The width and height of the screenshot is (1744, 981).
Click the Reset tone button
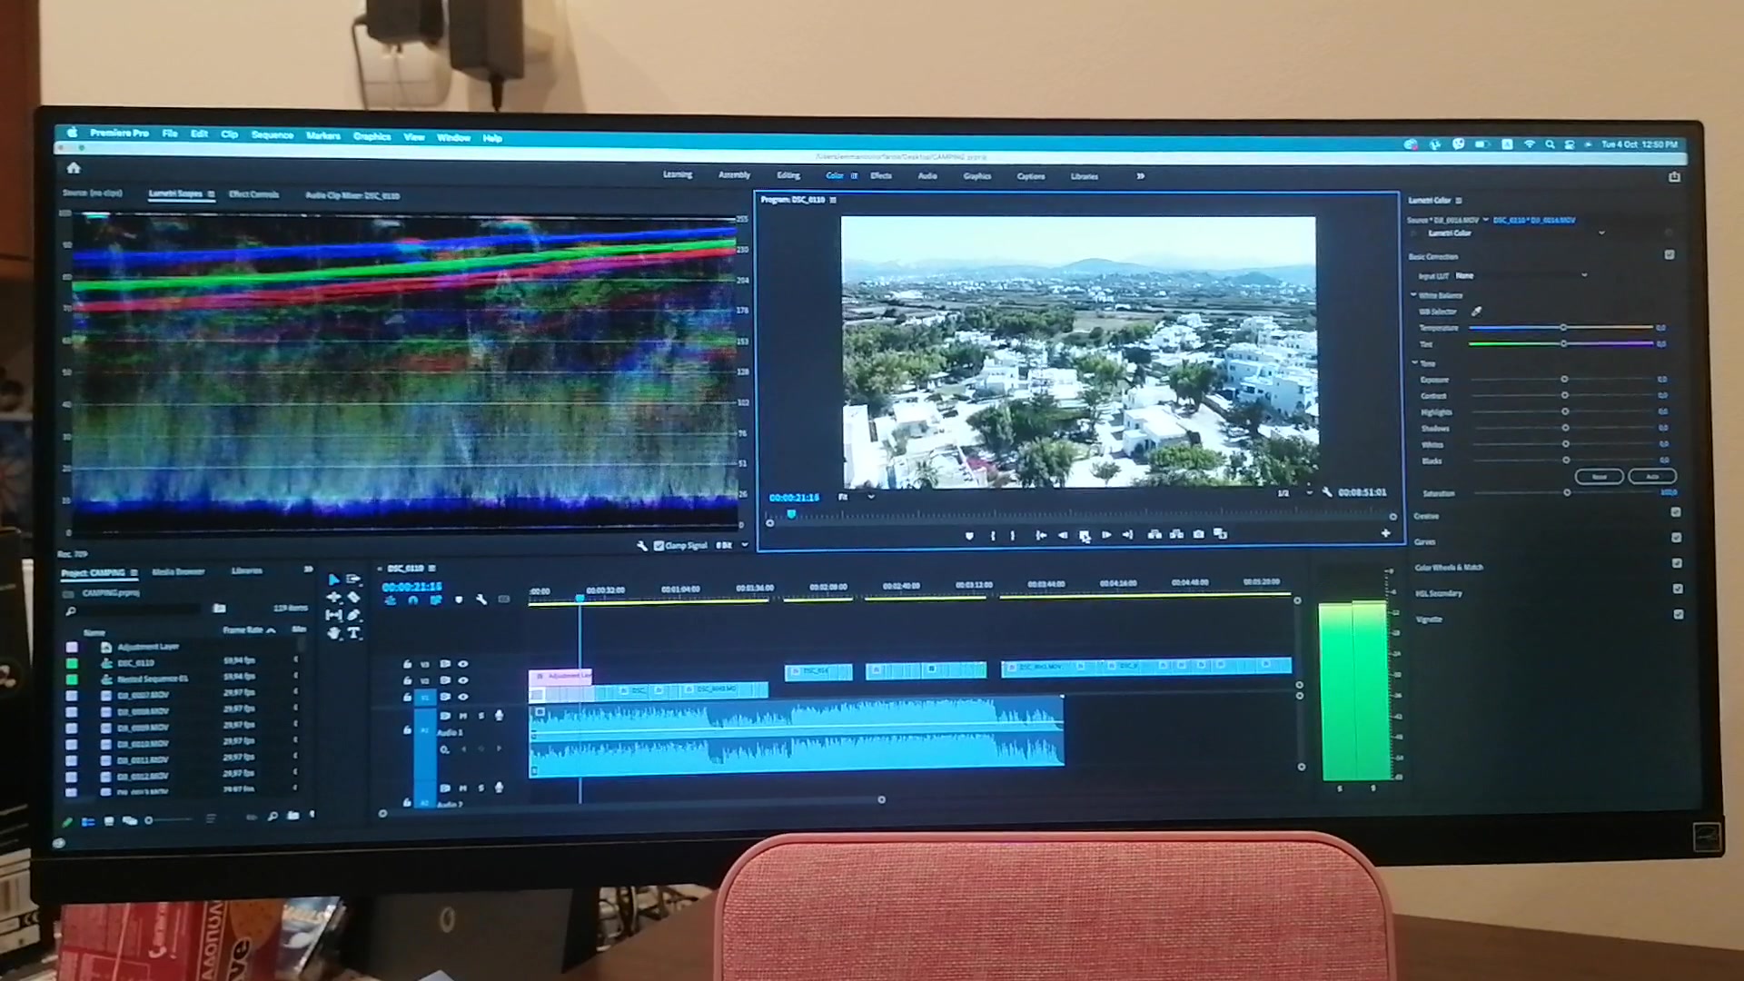click(x=1600, y=476)
